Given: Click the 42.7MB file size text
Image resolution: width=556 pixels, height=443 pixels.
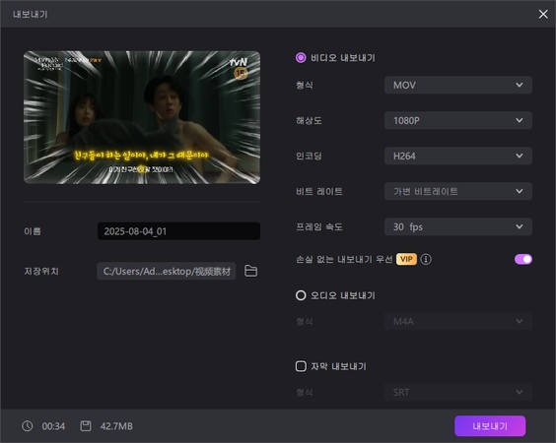Looking at the screenshot, I should pyautogui.click(x=116, y=426).
